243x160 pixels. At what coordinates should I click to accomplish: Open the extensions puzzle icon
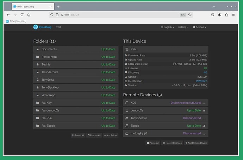coord(226,15)
